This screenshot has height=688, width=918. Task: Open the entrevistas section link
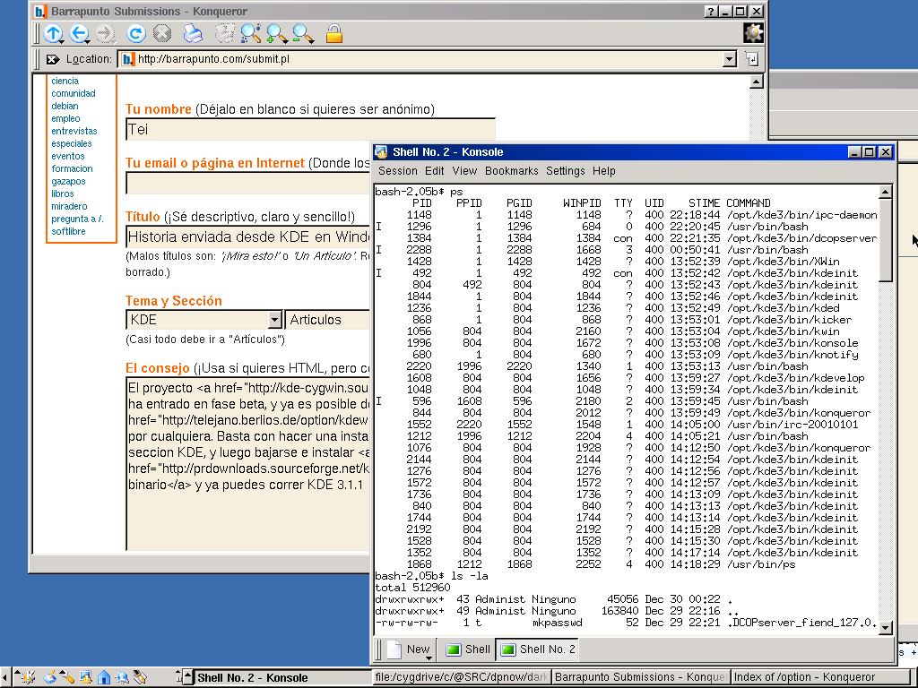pyautogui.click(x=74, y=131)
